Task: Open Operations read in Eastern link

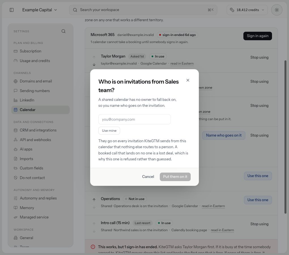Action: (x=213, y=206)
